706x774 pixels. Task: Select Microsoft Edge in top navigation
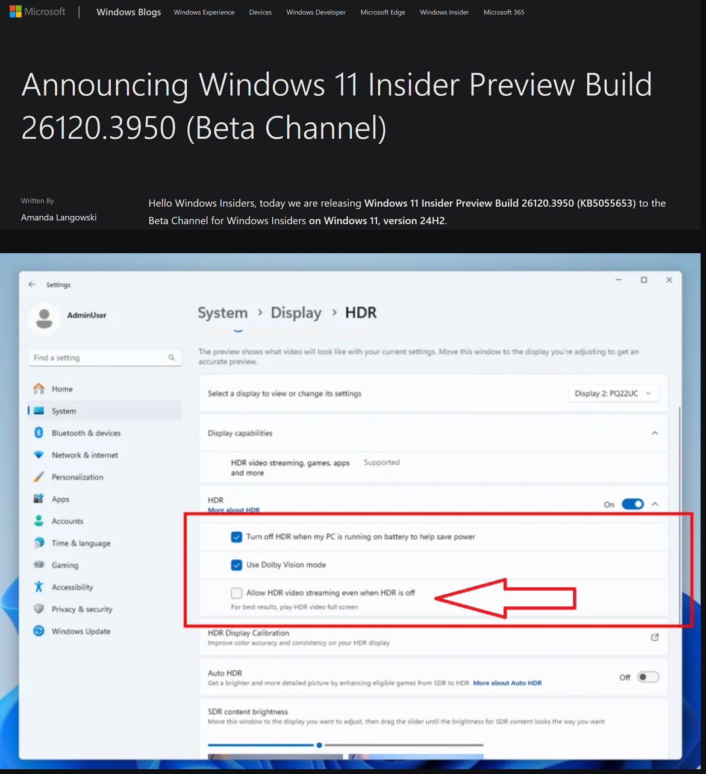pyautogui.click(x=383, y=12)
